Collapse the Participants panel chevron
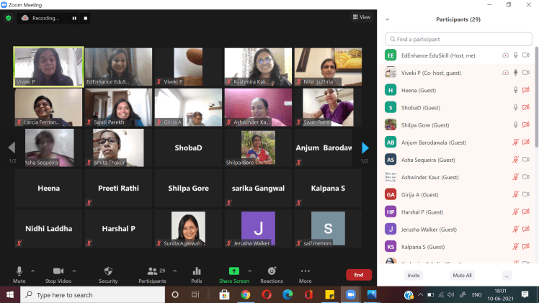Screen dimensions: 539x303 point(388,19)
